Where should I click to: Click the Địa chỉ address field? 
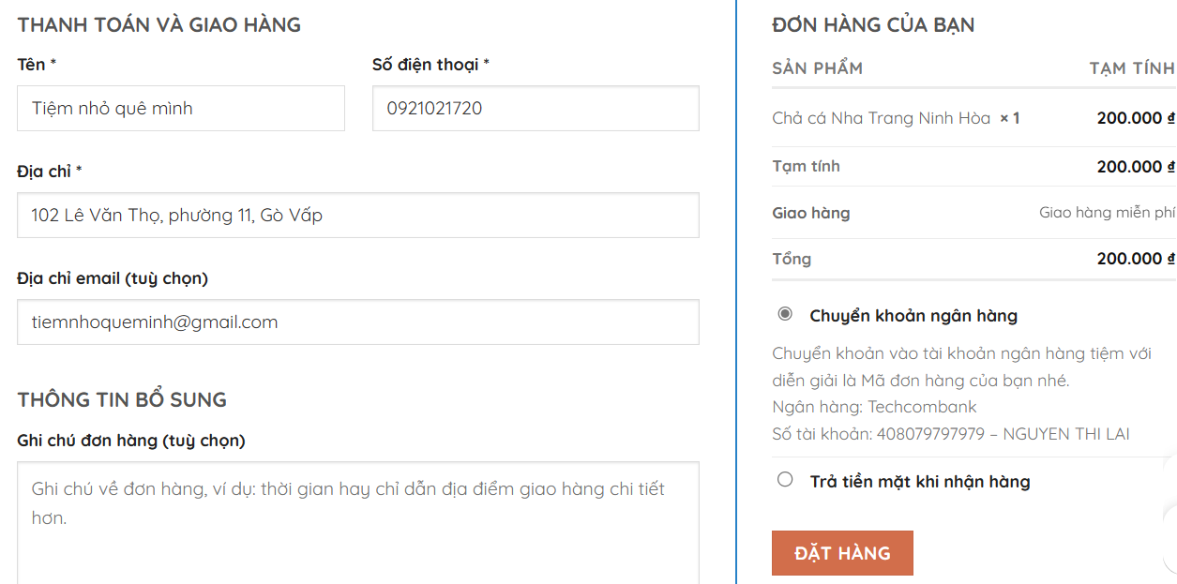coord(358,216)
